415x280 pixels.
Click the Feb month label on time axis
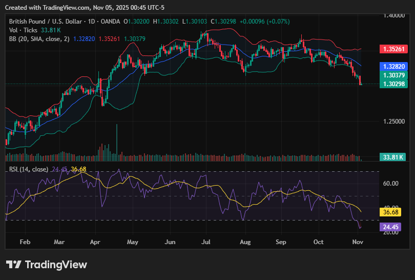(24, 241)
